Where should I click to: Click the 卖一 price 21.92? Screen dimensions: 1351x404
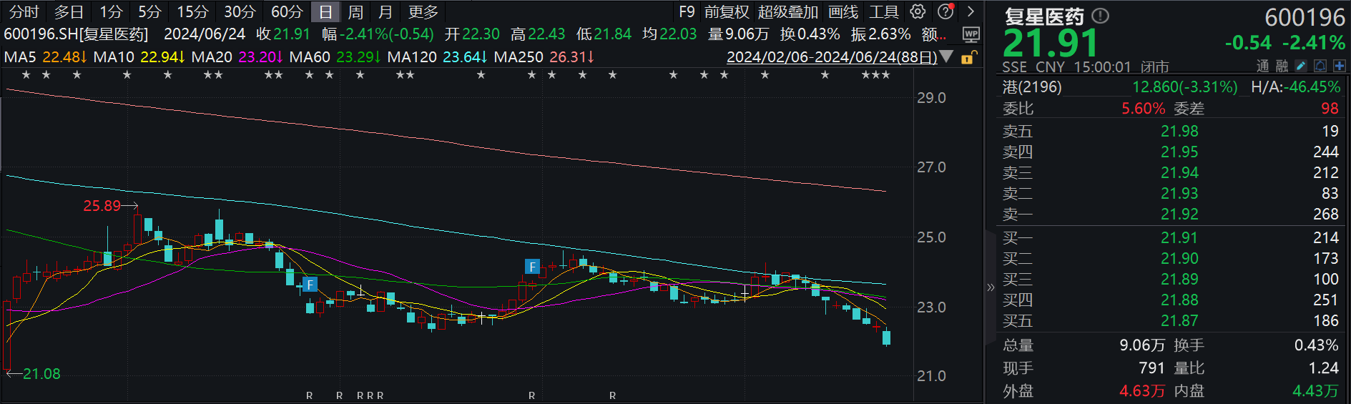click(1179, 214)
